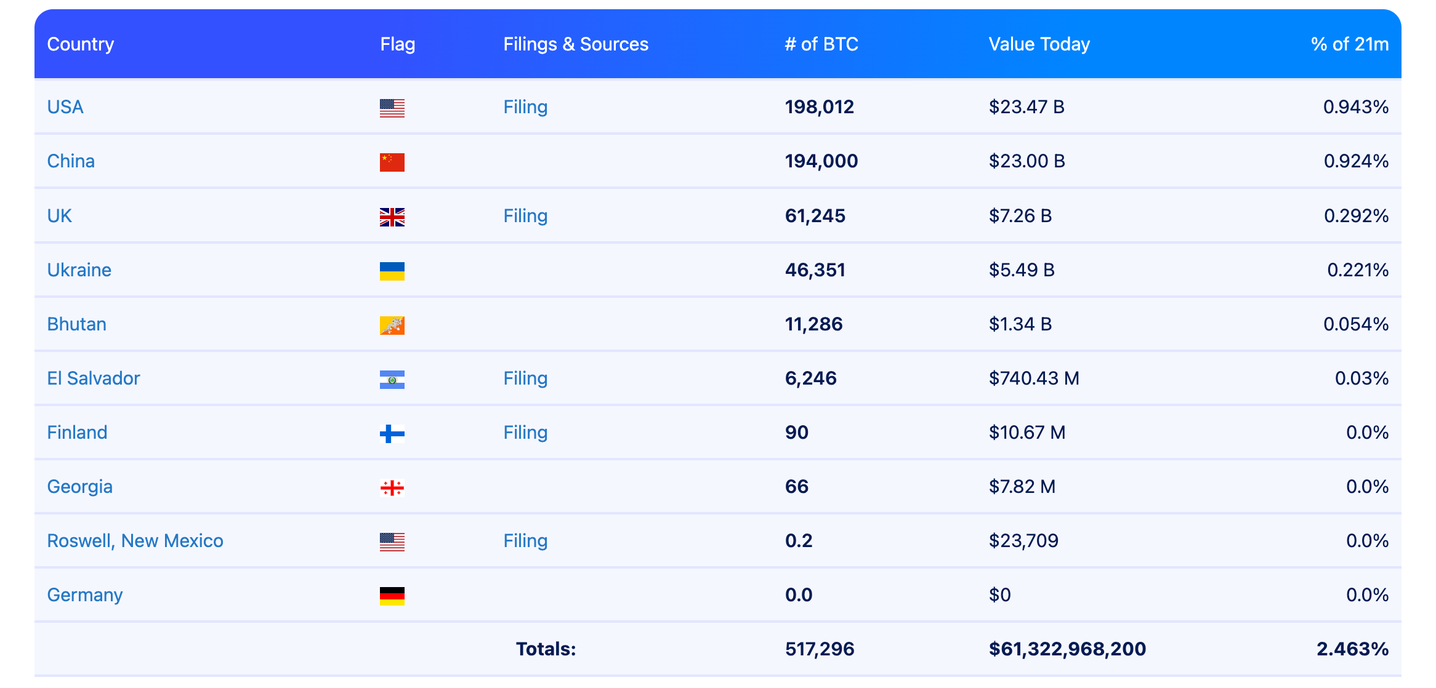Click the Georgia flag icon
1436x688 pixels.
point(392,487)
